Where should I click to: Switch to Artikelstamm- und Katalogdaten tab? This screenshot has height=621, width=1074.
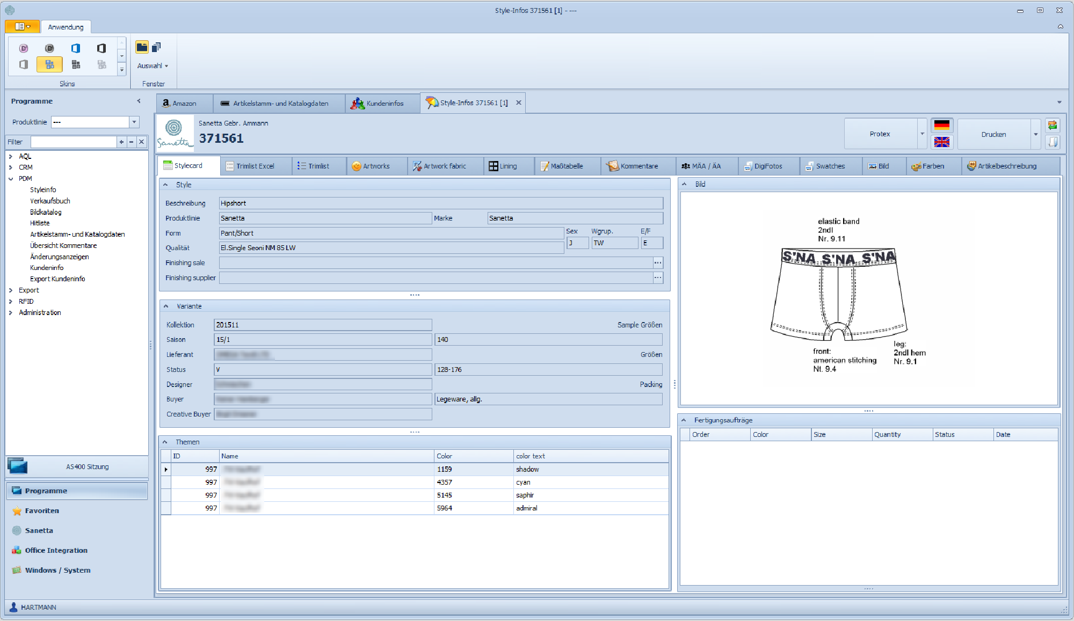279,103
